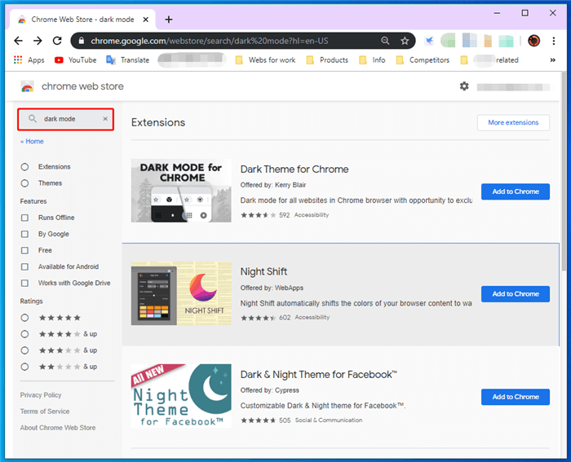
Task: Go forward with browser forward arrow
Action: (38, 41)
